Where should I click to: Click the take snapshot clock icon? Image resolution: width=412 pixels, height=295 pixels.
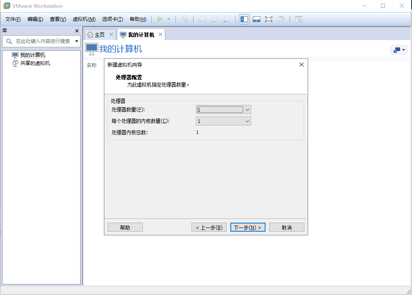tap(202, 19)
